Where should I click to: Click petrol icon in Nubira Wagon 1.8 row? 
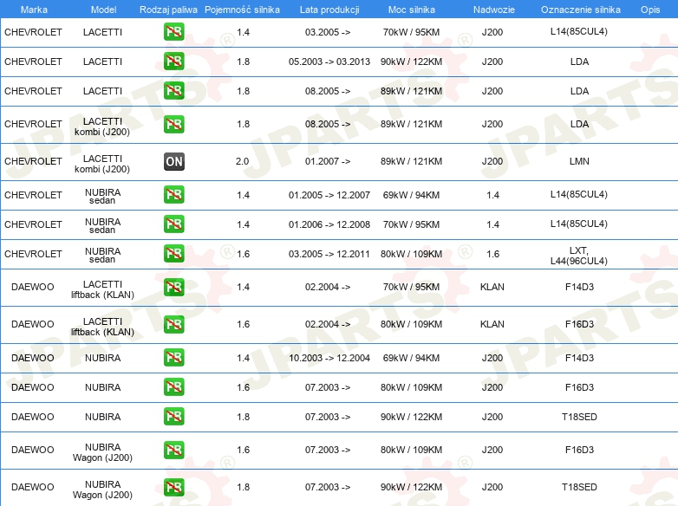point(173,488)
